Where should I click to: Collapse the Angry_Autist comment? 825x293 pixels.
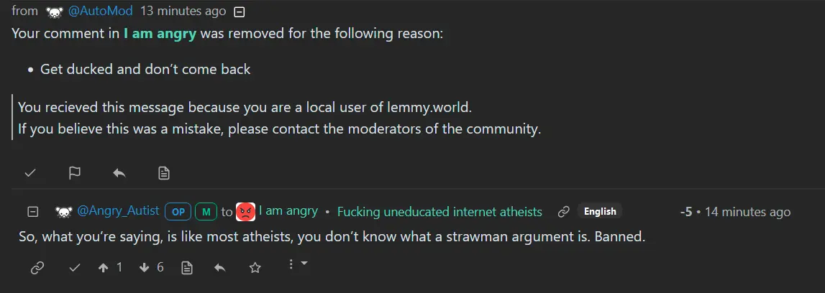click(32, 211)
